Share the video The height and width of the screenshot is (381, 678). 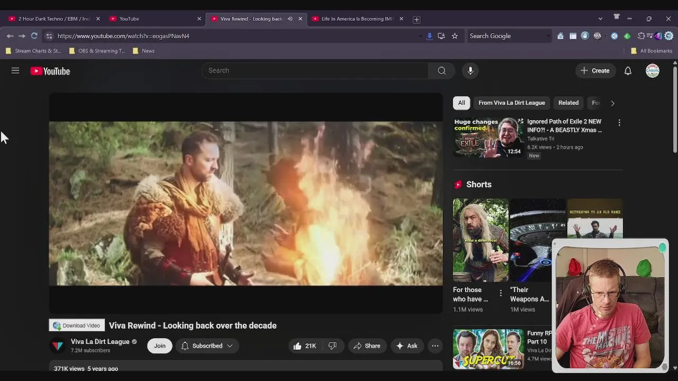pyautogui.click(x=367, y=346)
